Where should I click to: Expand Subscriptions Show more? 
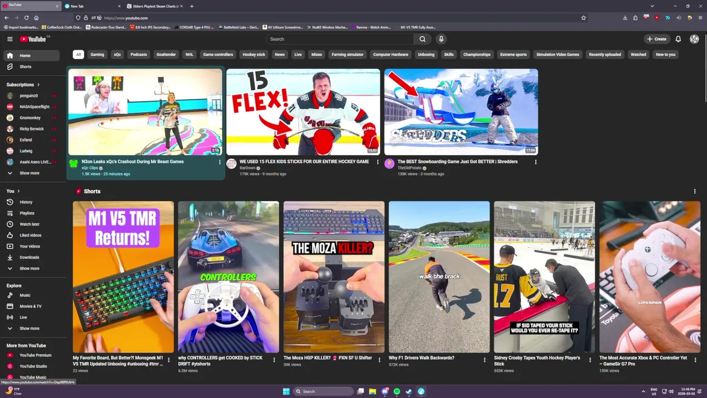click(30, 173)
